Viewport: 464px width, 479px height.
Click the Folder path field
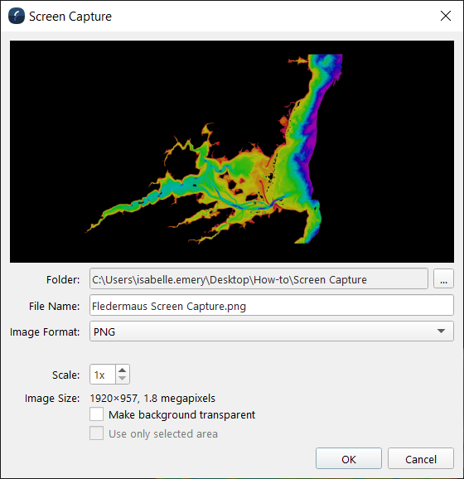tap(259, 278)
